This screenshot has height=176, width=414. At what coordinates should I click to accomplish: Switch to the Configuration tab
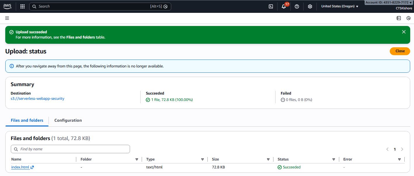(x=68, y=120)
